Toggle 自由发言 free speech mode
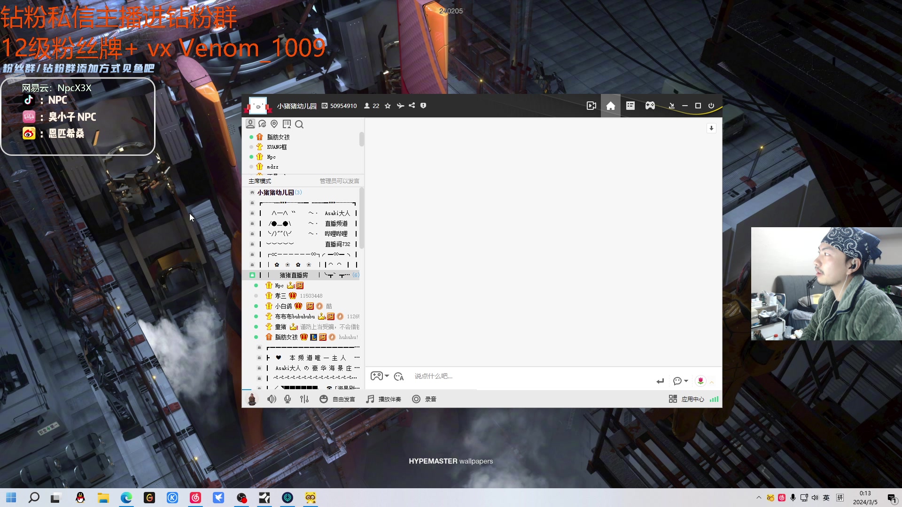 [337, 399]
